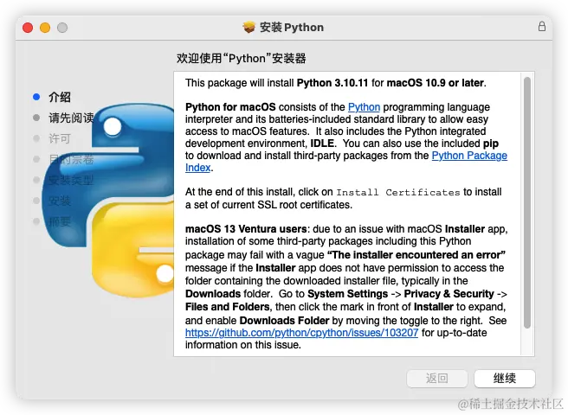Click the 继续 button
The height and width of the screenshot is (415, 568).
pos(505,379)
